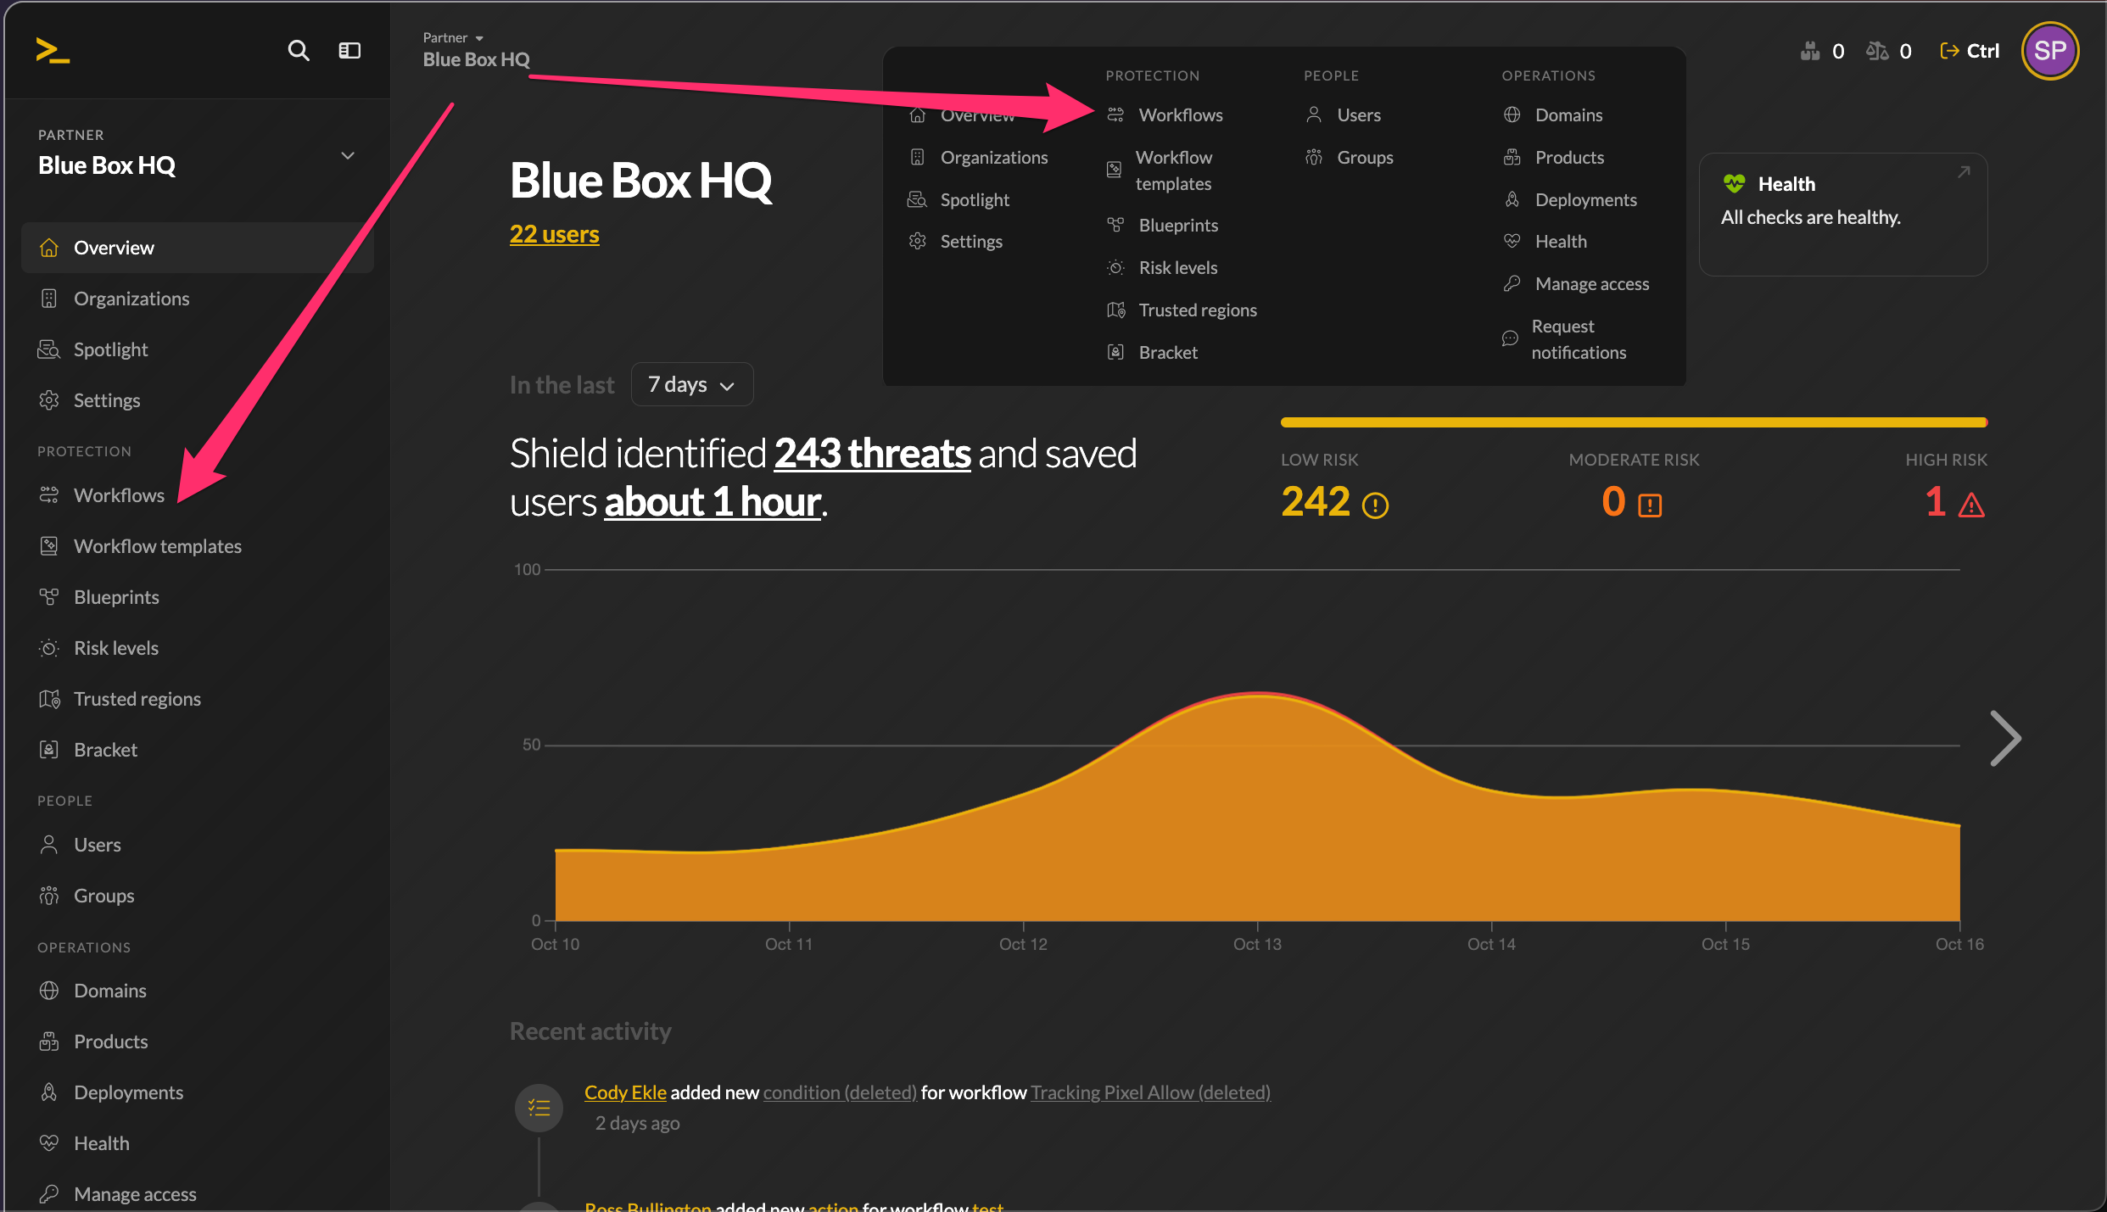Select Overview in the left sidebar
This screenshot has width=2107, height=1212.
coord(198,248)
